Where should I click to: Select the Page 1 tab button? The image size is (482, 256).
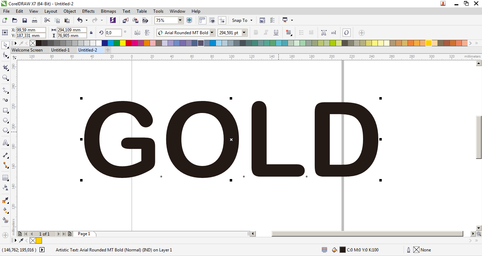pyautogui.click(x=84, y=233)
